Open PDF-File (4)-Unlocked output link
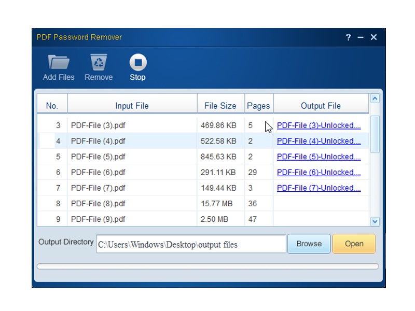This screenshot has width=415, height=311. 319,141
